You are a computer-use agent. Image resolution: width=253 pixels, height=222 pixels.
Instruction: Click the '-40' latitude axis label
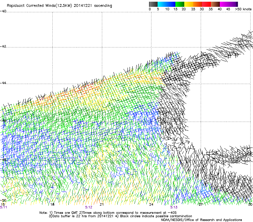pyautogui.click(x=3, y=11)
